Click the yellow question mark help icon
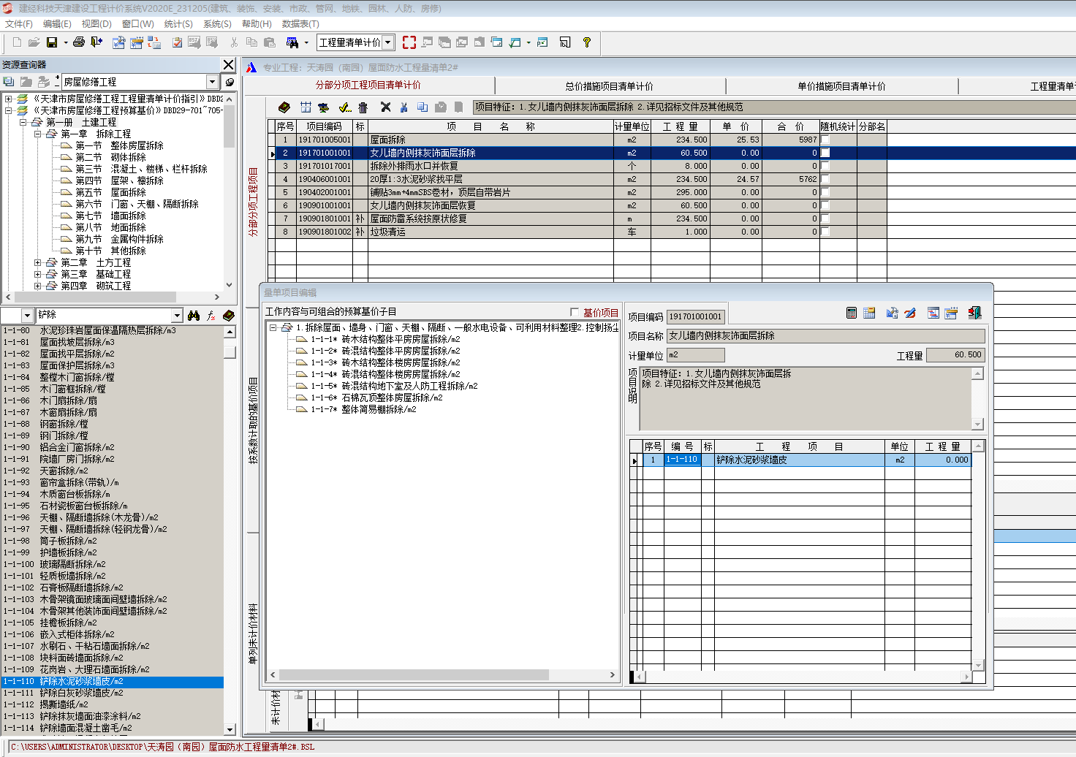Viewport: 1076px width, 757px height. click(586, 42)
